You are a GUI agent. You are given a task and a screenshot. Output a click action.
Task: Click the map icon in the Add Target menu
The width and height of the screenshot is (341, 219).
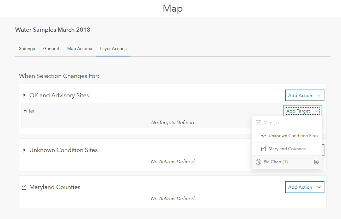click(258, 123)
